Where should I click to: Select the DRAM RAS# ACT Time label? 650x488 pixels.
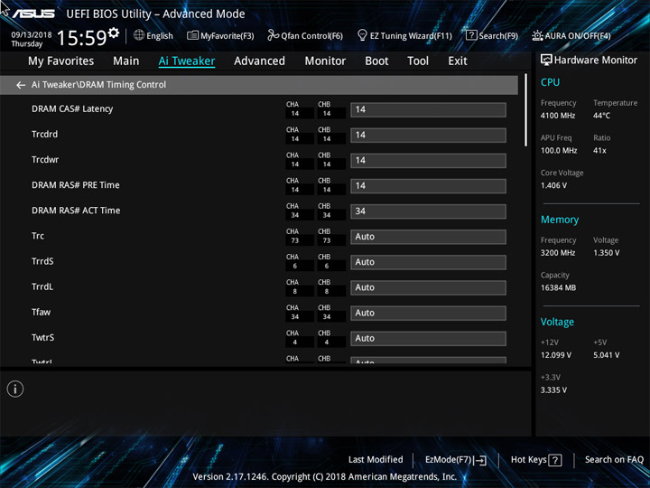click(x=76, y=211)
